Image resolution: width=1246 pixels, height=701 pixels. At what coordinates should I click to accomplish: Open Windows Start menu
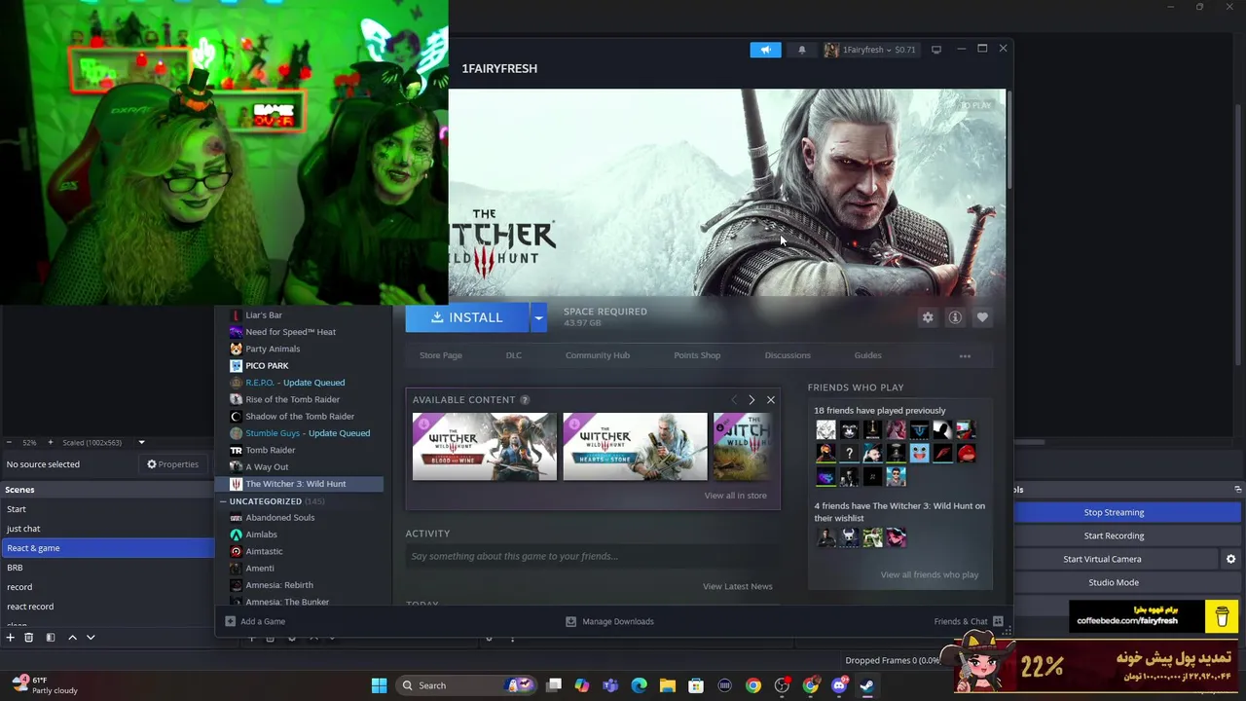(x=379, y=685)
